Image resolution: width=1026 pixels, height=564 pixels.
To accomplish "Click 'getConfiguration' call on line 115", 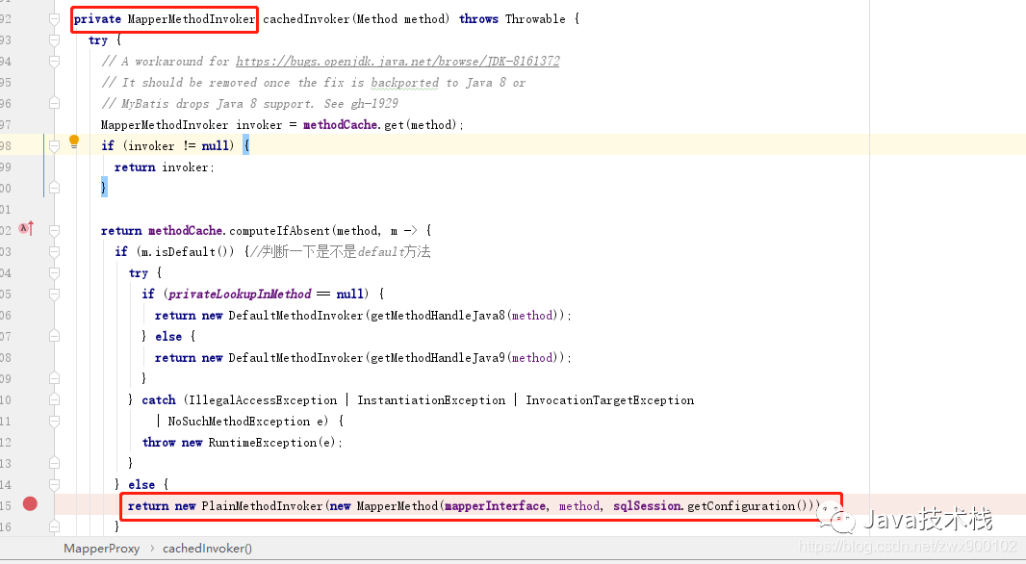I will [x=741, y=505].
